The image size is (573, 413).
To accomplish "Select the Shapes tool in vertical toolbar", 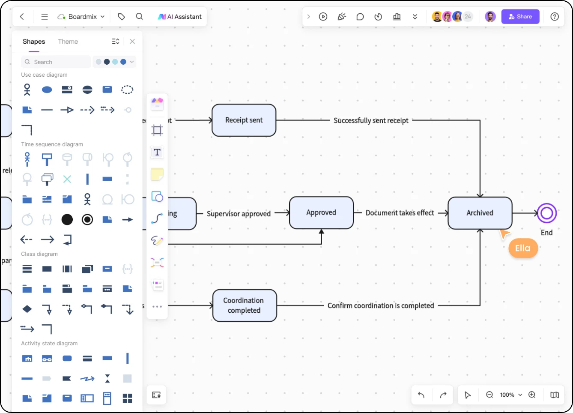I will [x=157, y=197].
